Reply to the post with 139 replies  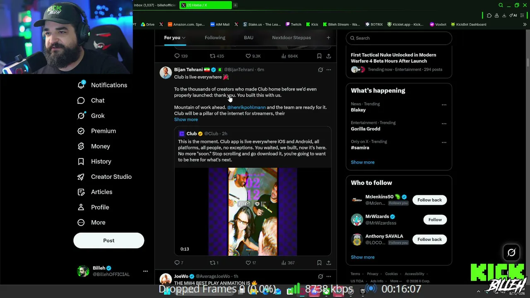(x=181, y=56)
